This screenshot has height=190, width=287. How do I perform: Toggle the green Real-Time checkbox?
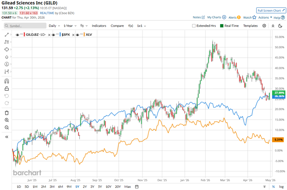(222, 26)
